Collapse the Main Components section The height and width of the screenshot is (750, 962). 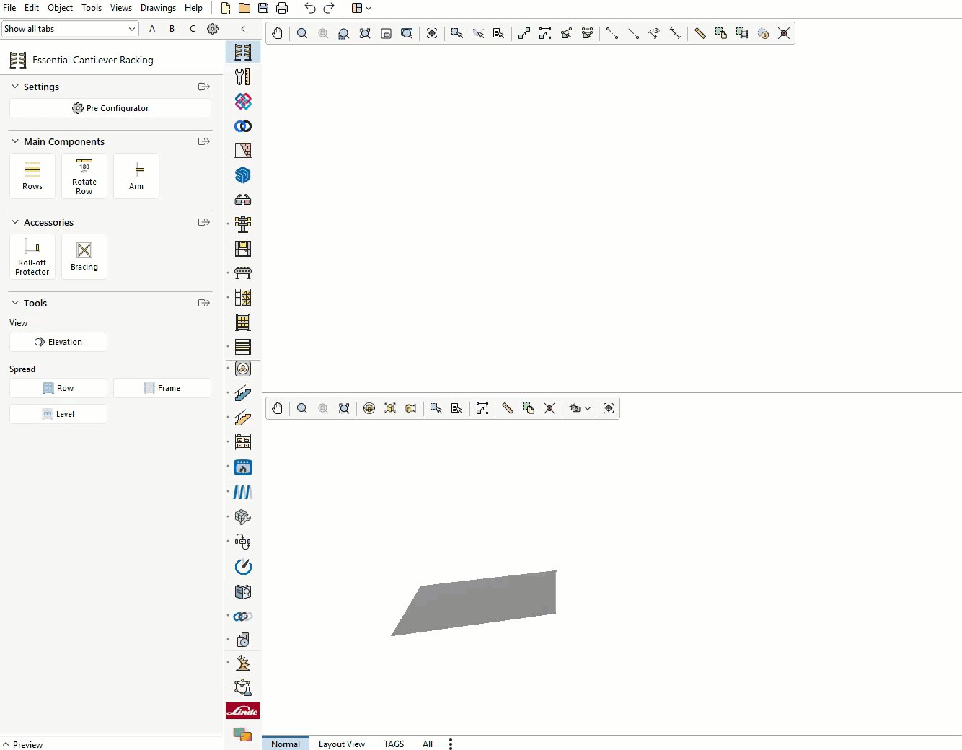coord(15,141)
